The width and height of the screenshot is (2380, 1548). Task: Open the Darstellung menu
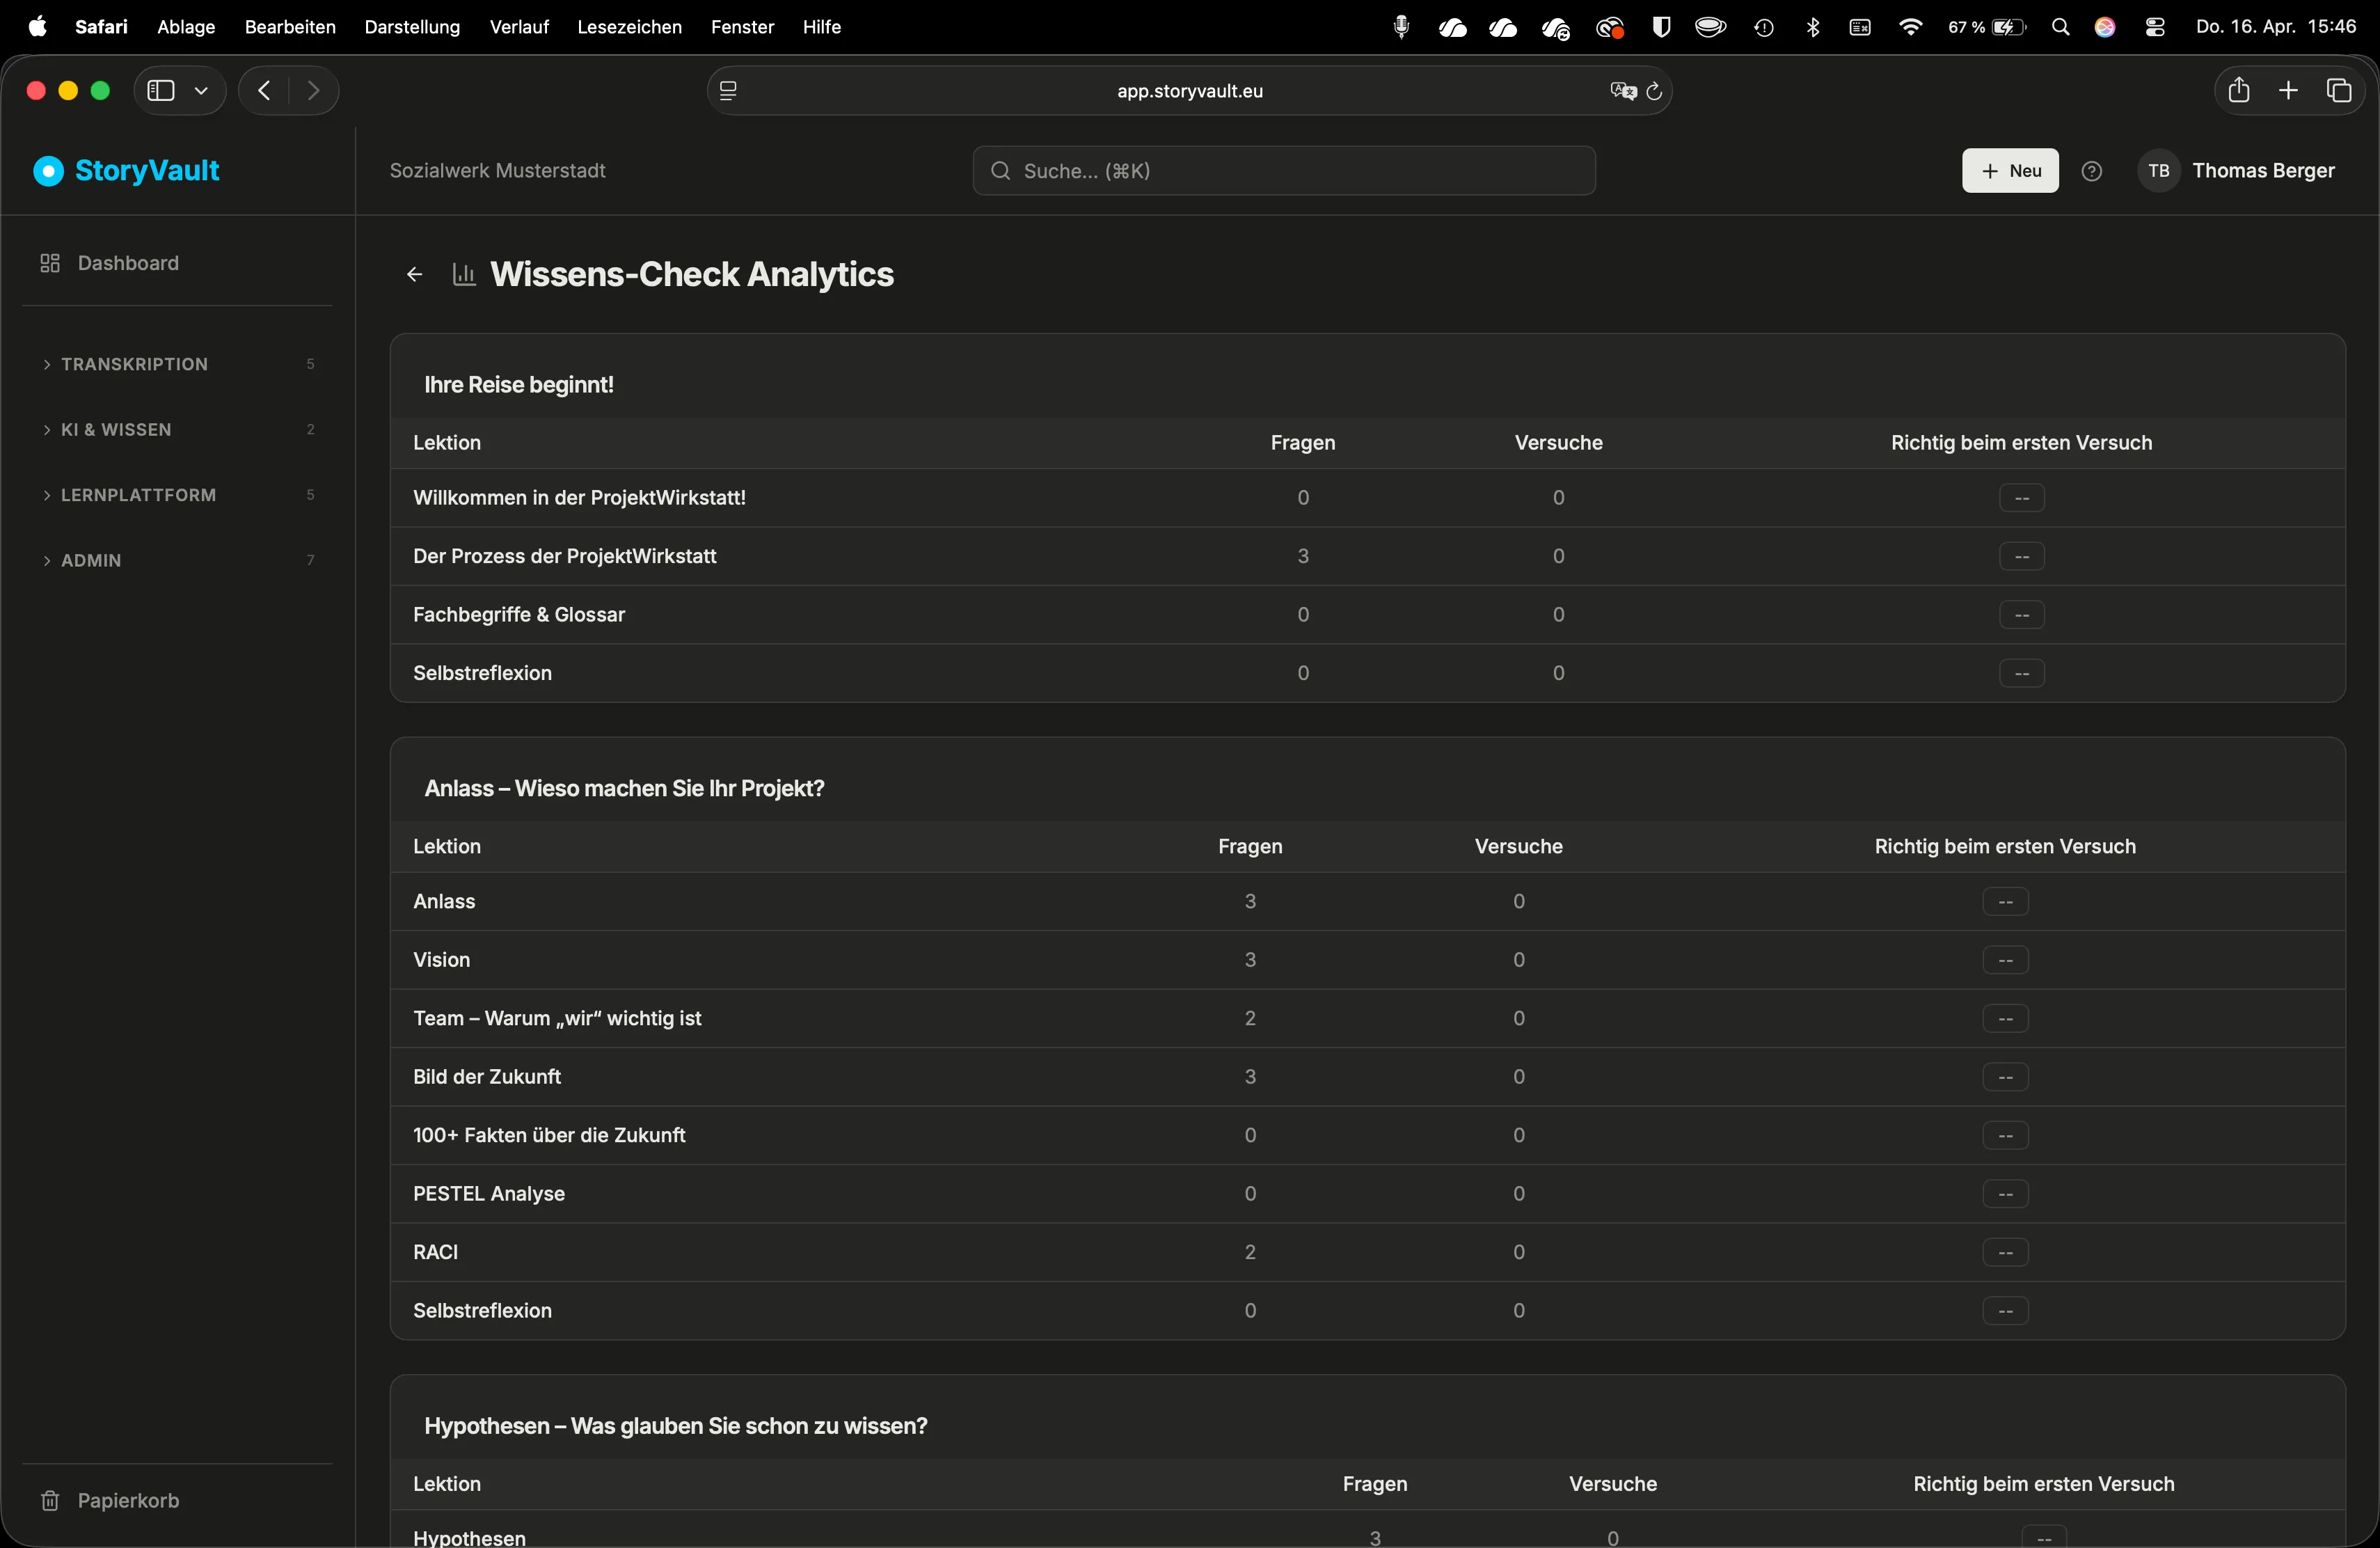point(412,27)
